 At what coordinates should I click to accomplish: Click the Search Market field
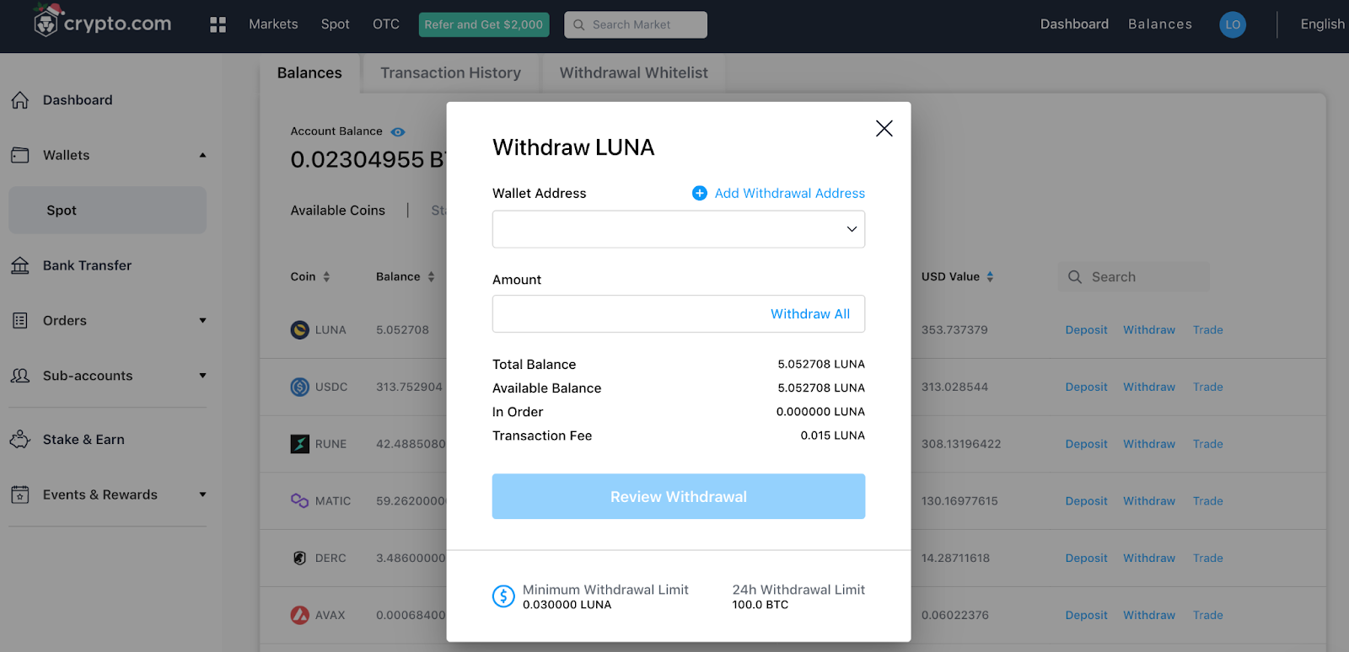(636, 24)
